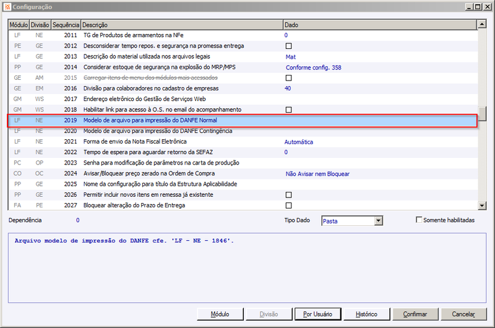Minimize the Configuração window
The height and width of the screenshot is (328, 495).
[470, 7]
